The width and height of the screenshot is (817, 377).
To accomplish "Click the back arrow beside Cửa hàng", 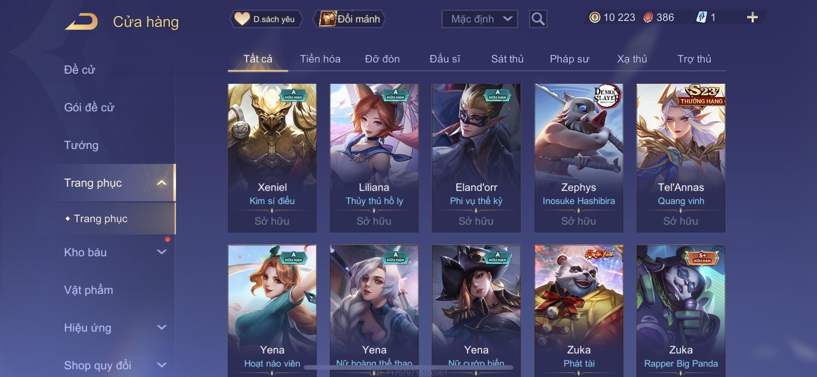I will tap(81, 21).
